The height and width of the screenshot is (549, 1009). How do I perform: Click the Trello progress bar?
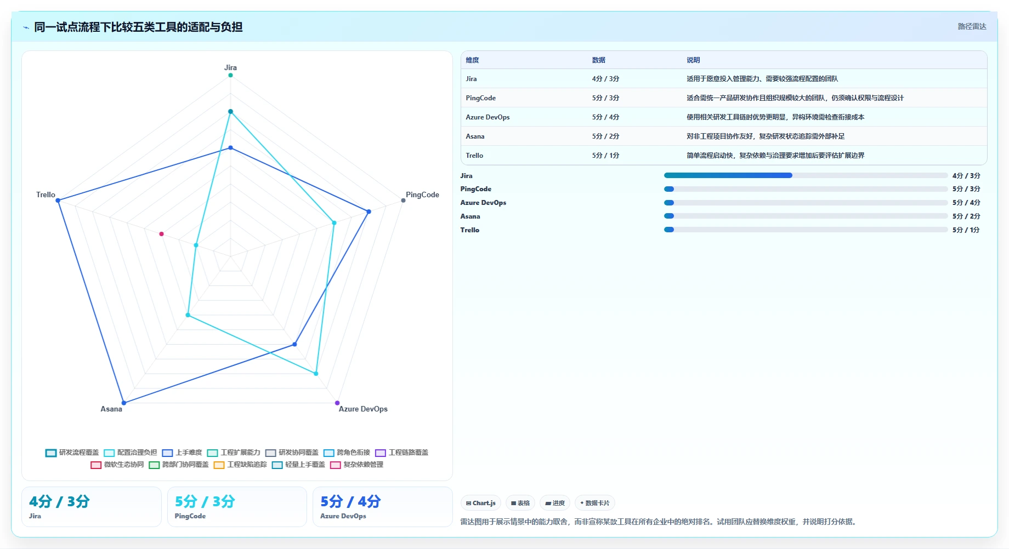(806, 230)
